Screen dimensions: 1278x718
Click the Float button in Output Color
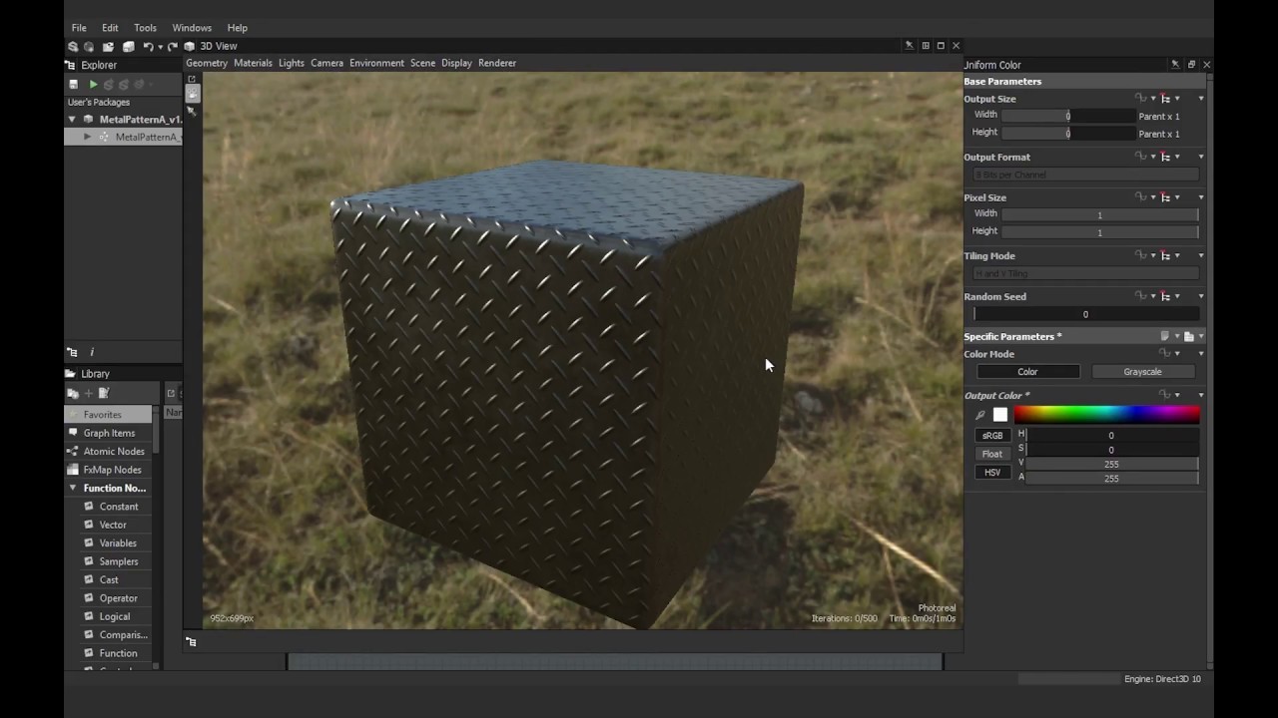[x=991, y=453]
